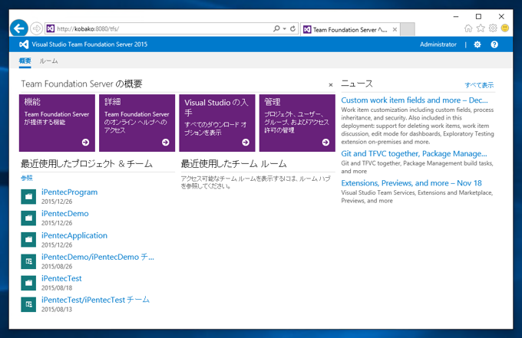
Task: Open Custom work item fields news article
Action: coord(415,100)
